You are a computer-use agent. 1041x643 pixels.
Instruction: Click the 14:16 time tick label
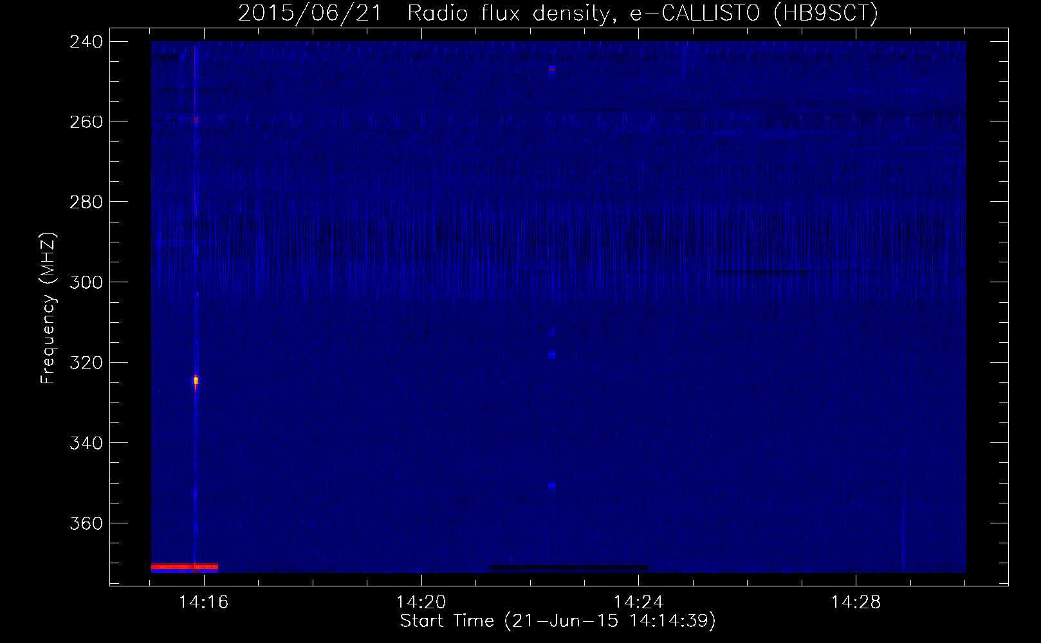tap(204, 602)
